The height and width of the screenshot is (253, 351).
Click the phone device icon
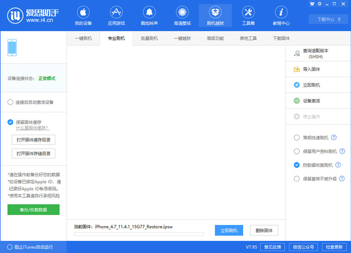click(12, 48)
